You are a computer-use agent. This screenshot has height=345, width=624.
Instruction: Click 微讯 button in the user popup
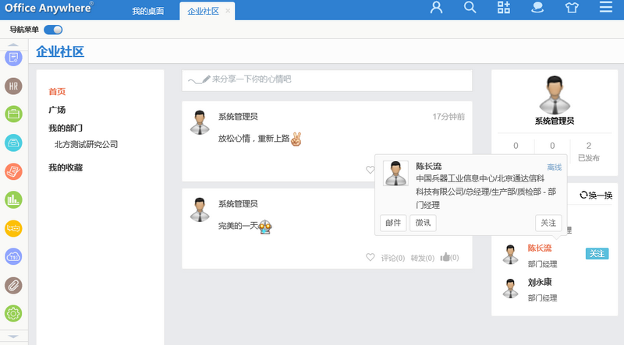pyautogui.click(x=423, y=223)
